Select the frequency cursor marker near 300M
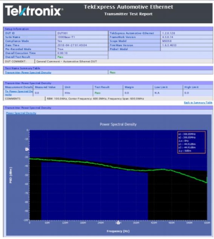Viewport: 214px width, 239px height. coord(118,223)
